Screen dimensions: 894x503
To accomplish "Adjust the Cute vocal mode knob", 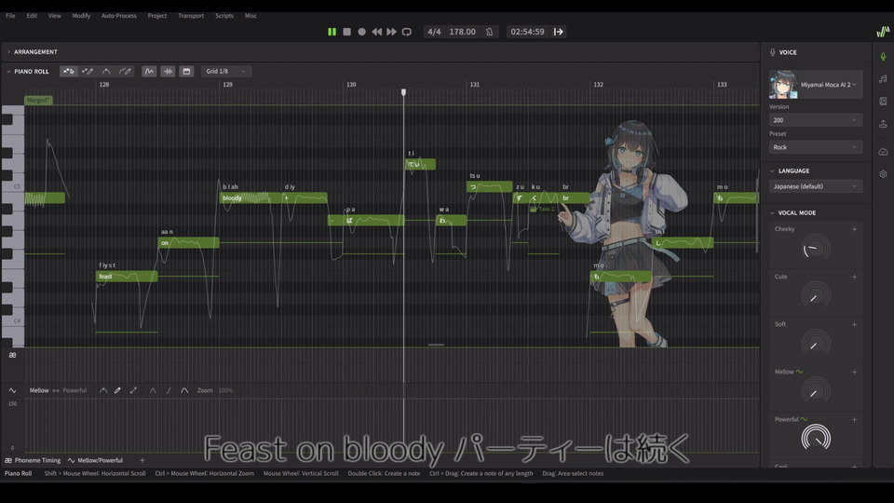I will (x=816, y=296).
